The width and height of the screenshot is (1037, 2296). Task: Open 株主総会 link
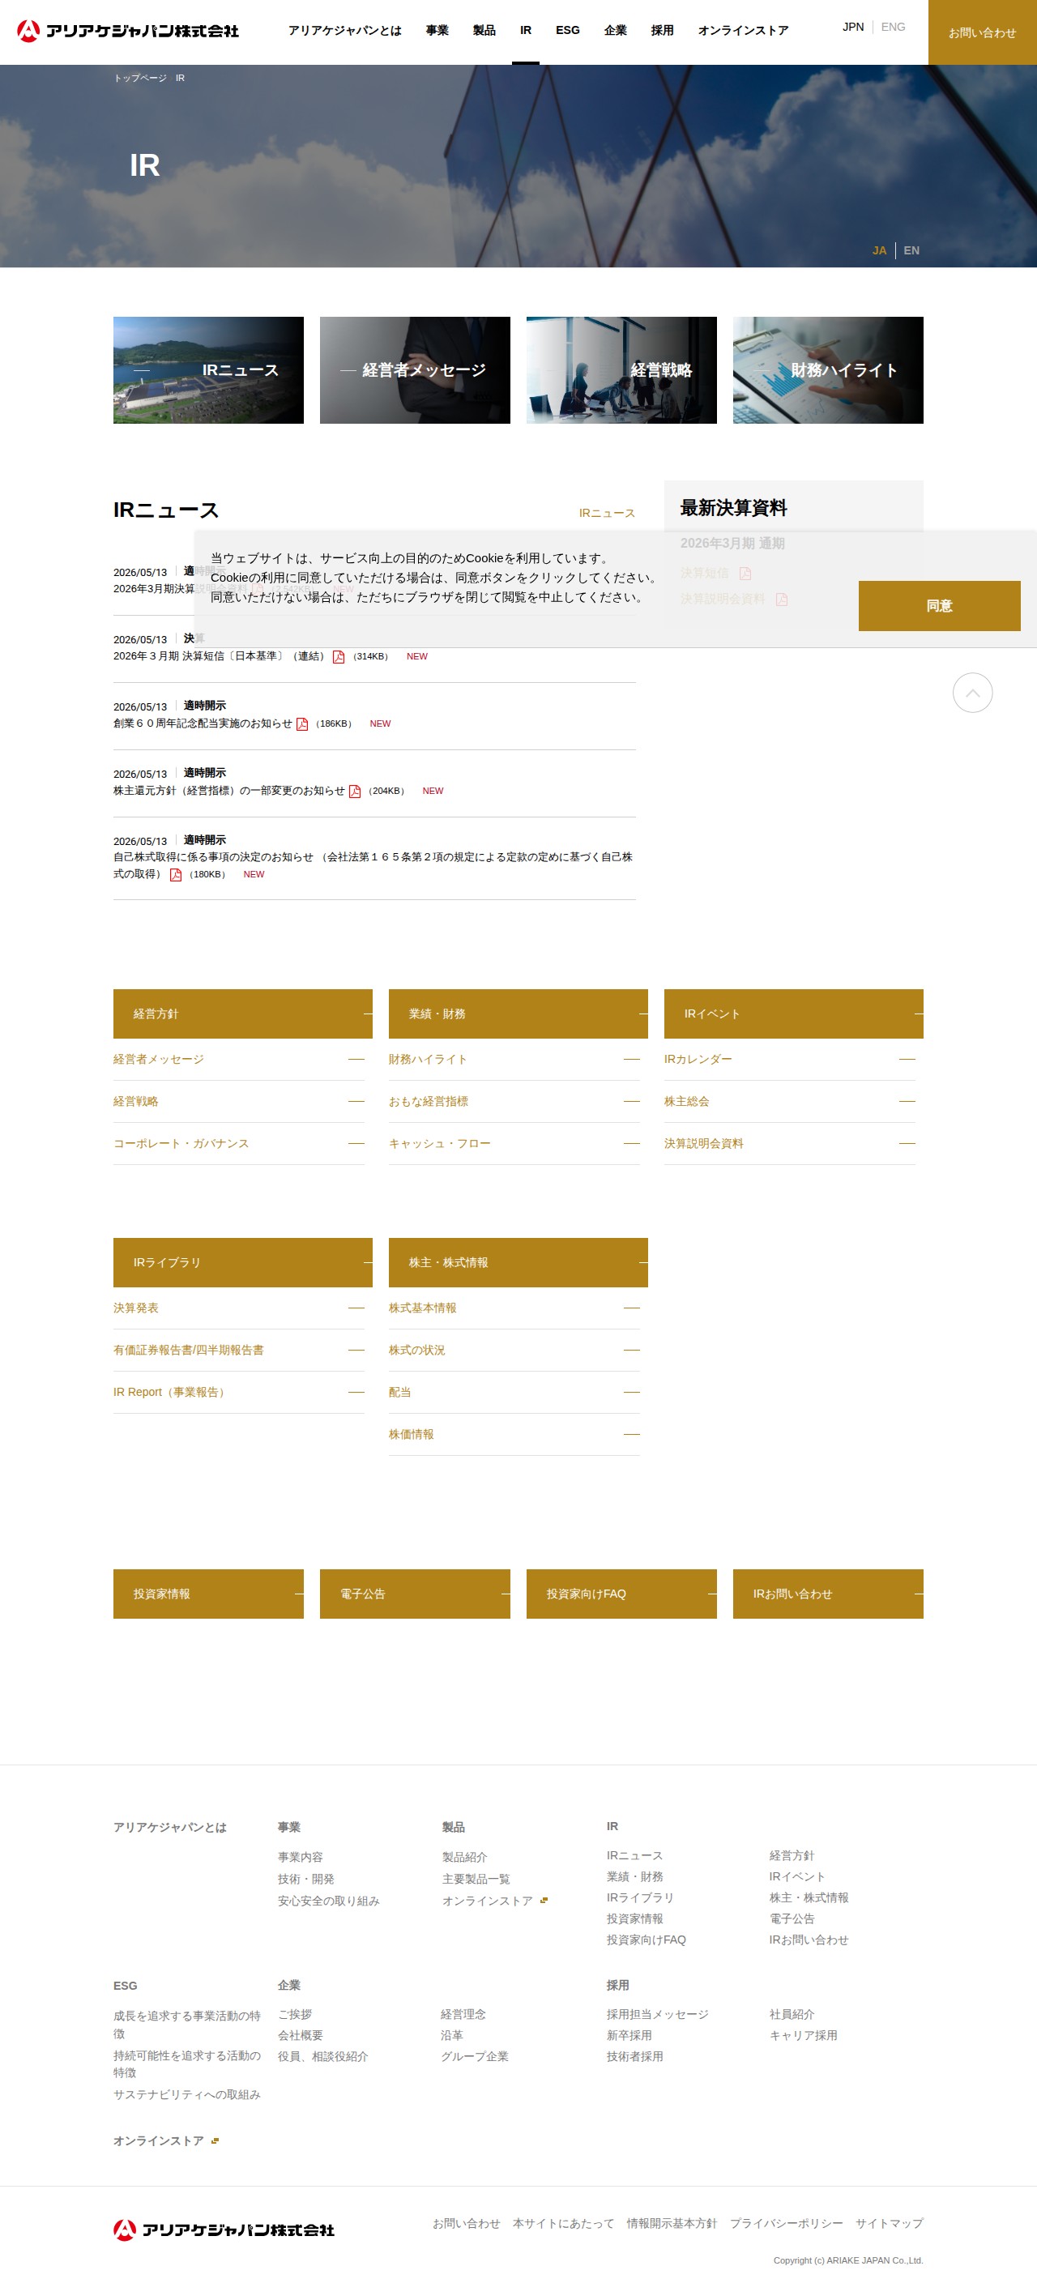[x=790, y=1102]
